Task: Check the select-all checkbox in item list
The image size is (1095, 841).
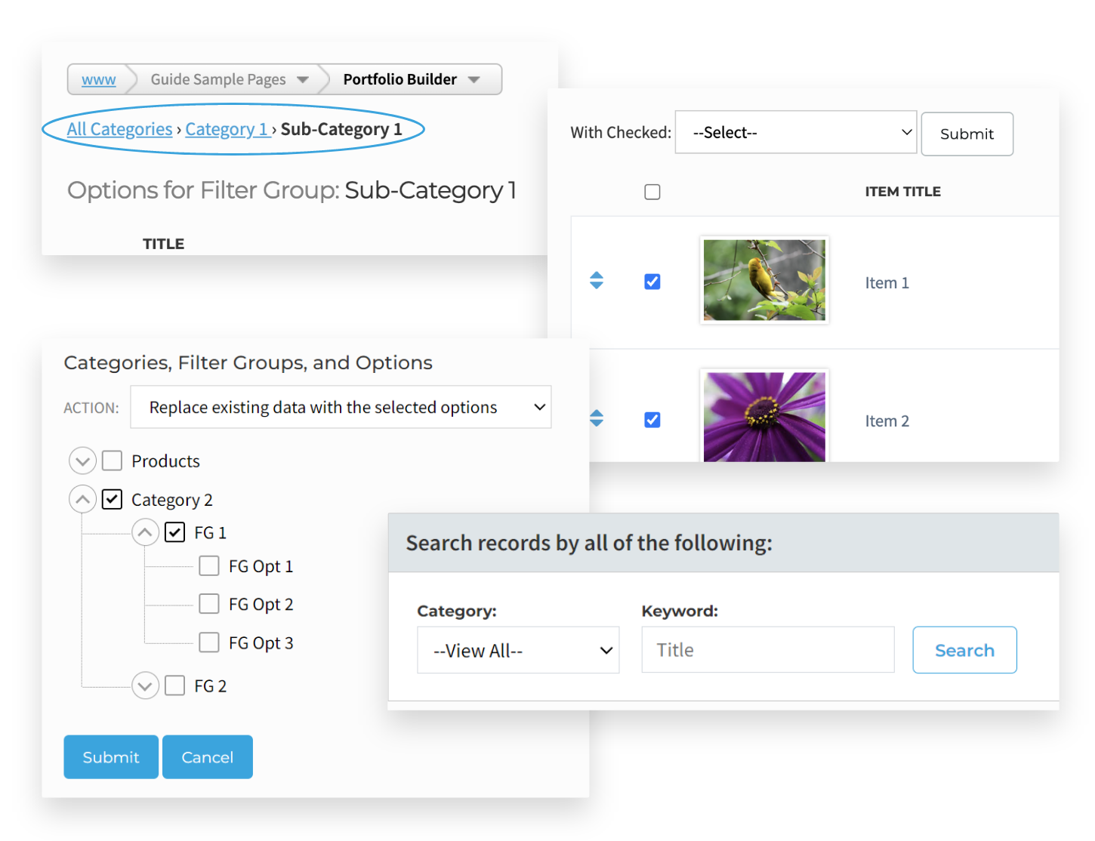Action: [x=652, y=192]
